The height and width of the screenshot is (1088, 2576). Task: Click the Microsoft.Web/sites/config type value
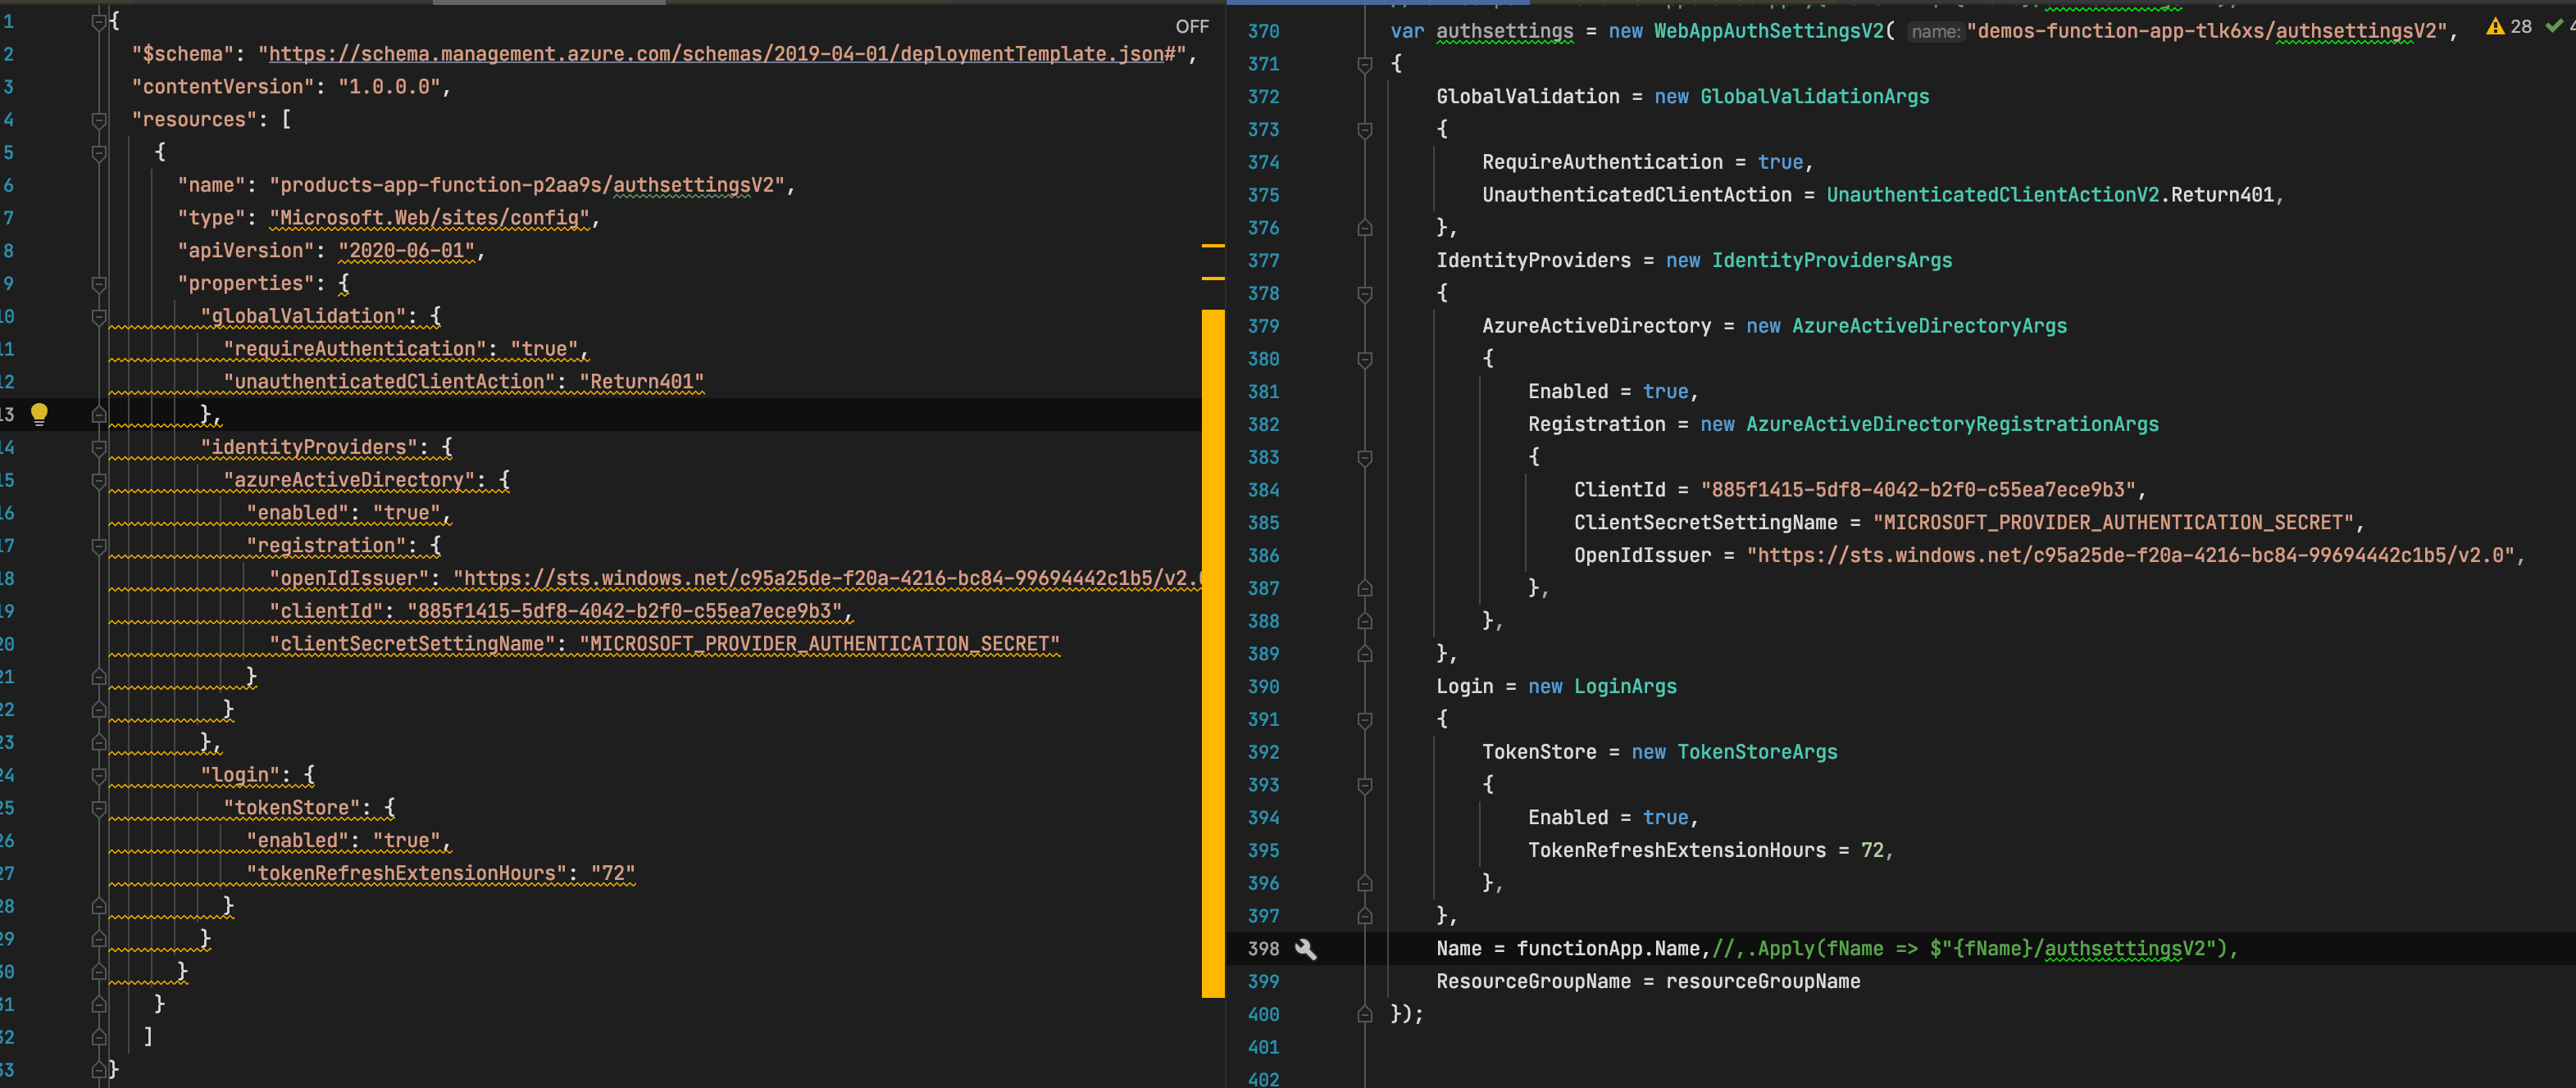click(429, 217)
